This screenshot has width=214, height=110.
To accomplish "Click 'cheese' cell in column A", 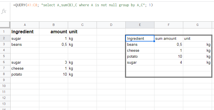I will pyautogui.click(x=25, y=68).
